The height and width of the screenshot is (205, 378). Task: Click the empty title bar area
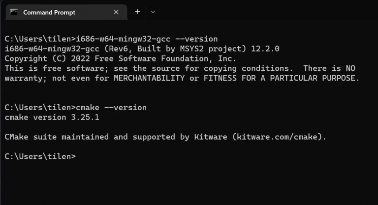[x=266, y=12]
